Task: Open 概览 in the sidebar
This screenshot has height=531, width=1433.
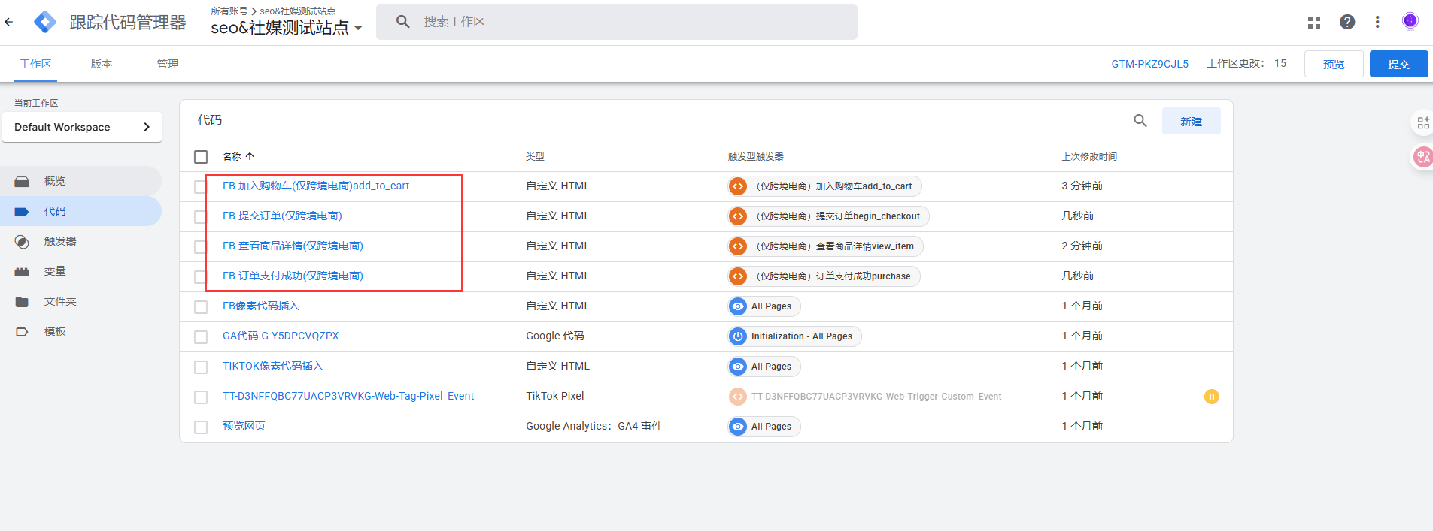Action: 80,181
